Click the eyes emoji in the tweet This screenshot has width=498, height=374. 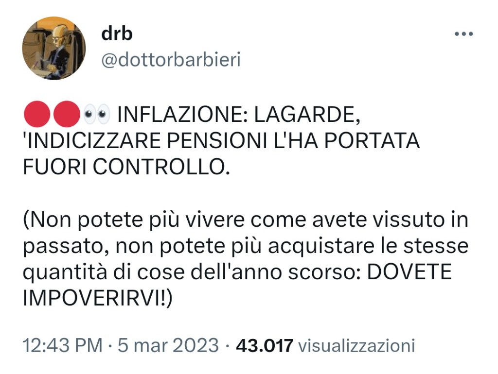coord(96,115)
